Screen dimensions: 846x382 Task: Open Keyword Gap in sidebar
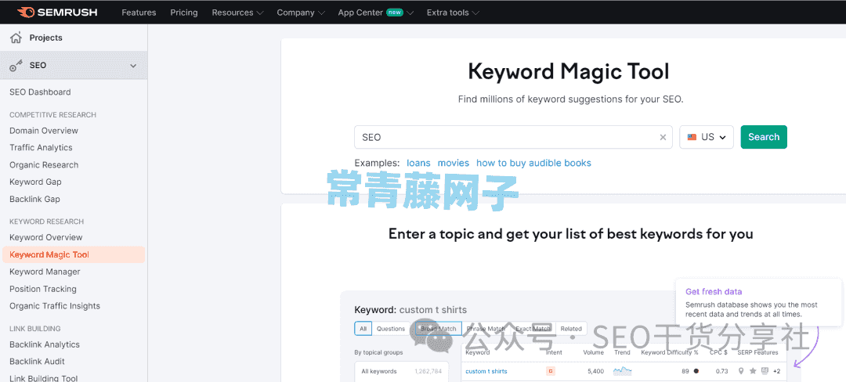pos(35,182)
